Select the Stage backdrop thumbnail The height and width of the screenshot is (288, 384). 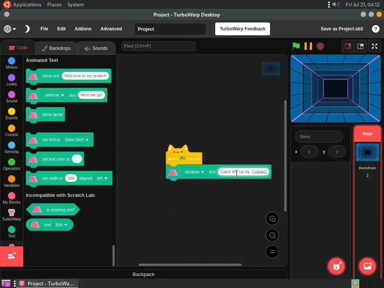367,152
